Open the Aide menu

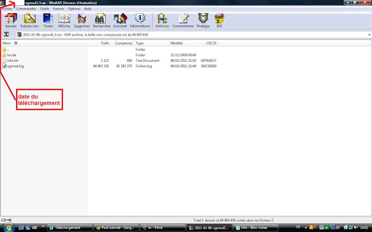tap(88, 8)
